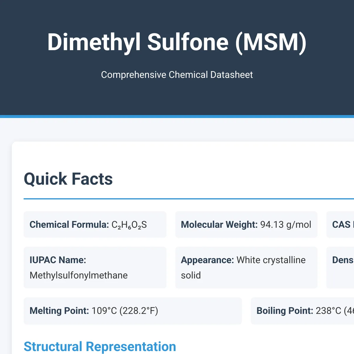Select the IUPAC Name fact card
354x354 pixels.
click(x=95, y=268)
